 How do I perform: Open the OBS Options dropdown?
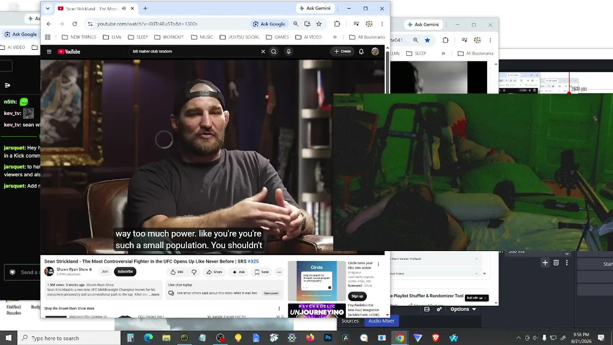coord(464,310)
